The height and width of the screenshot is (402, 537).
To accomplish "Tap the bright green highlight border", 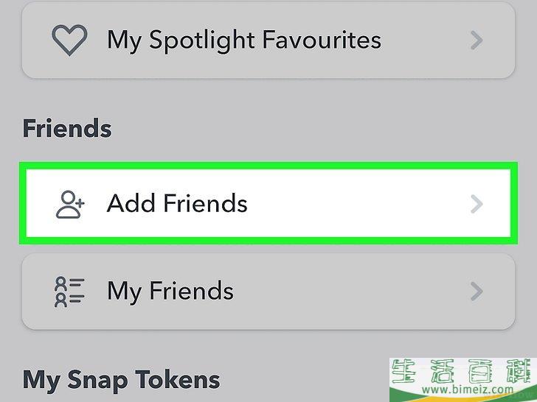I will [268, 166].
